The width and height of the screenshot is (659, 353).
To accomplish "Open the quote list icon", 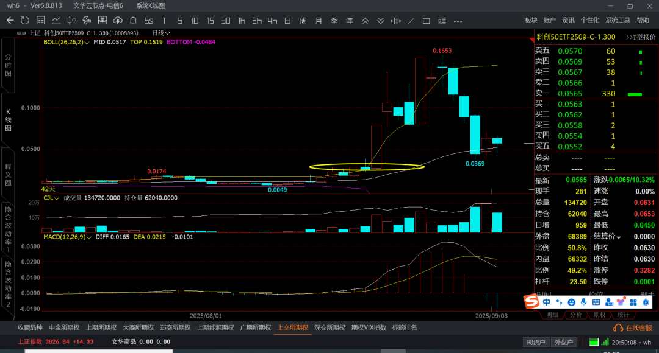I will pyautogui.click(x=41, y=21).
